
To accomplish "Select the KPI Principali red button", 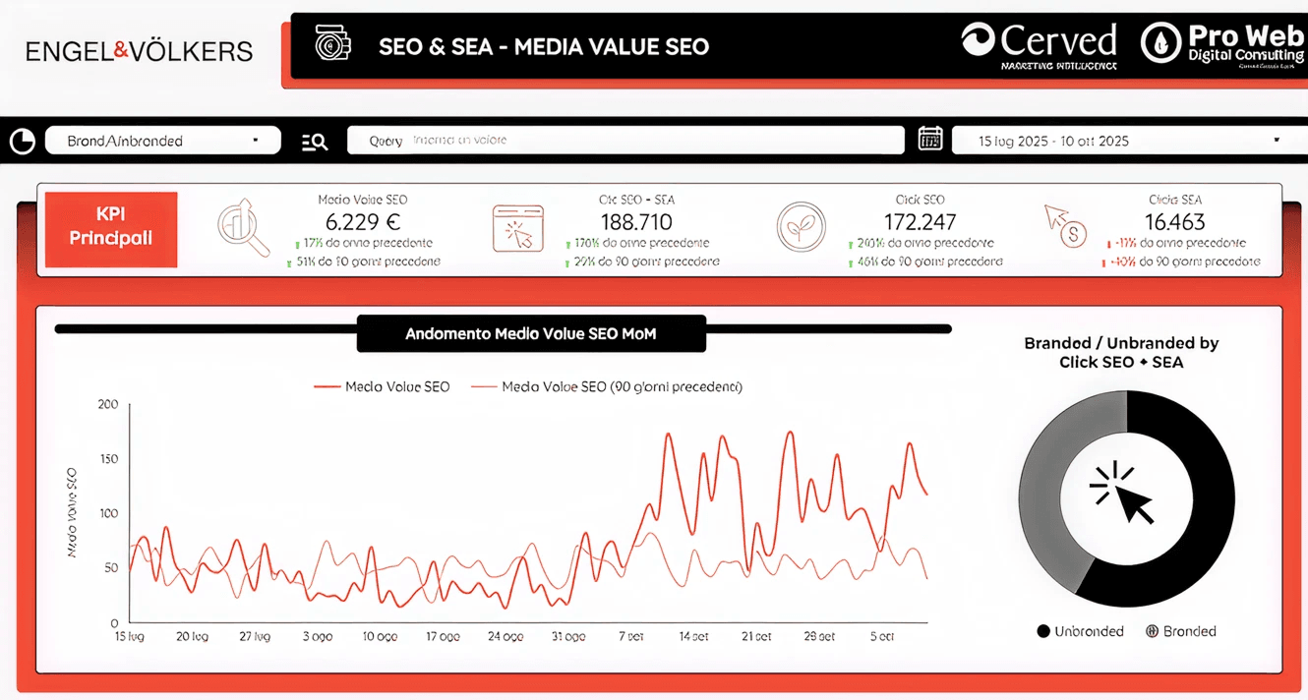I will 110,227.
